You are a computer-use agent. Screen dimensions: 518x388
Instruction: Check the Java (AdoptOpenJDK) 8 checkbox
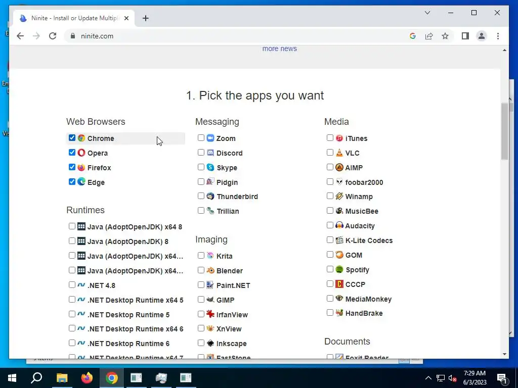click(x=72, y=240)
